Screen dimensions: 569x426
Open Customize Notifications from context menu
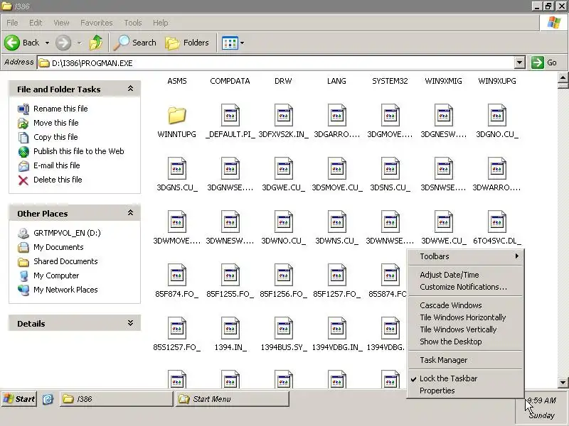click(x=466, y=287)
